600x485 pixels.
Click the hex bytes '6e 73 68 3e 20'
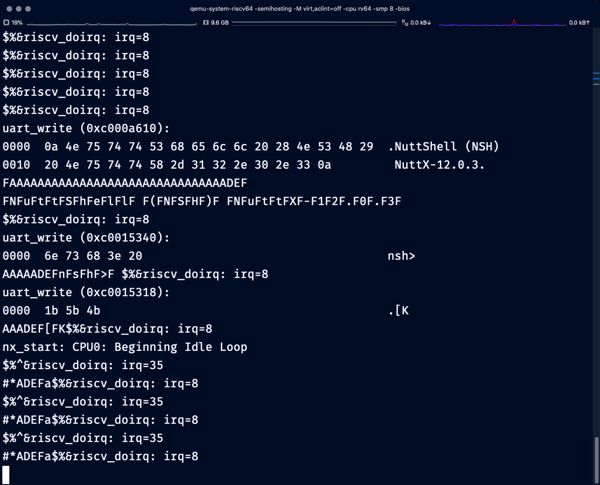pyautogui.click(x=93, y=256)
